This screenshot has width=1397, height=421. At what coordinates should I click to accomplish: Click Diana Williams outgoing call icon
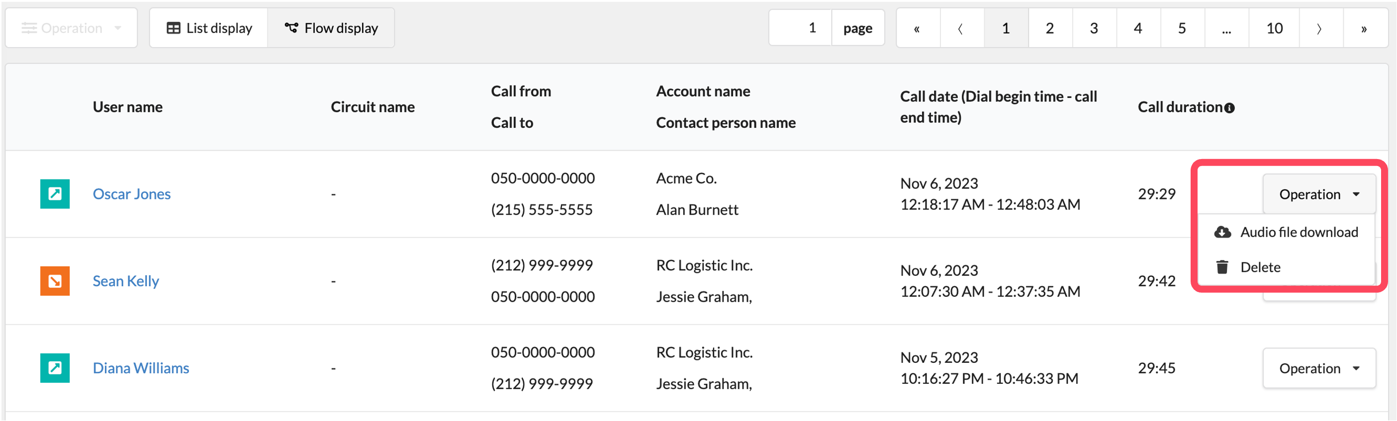click(x=55, y=368)
